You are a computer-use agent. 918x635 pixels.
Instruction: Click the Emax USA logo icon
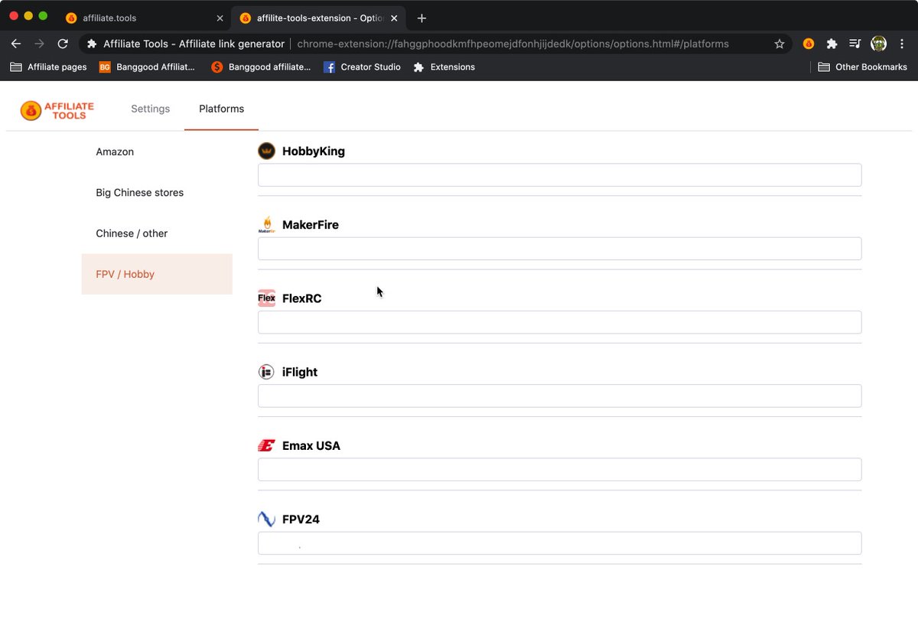266,445
